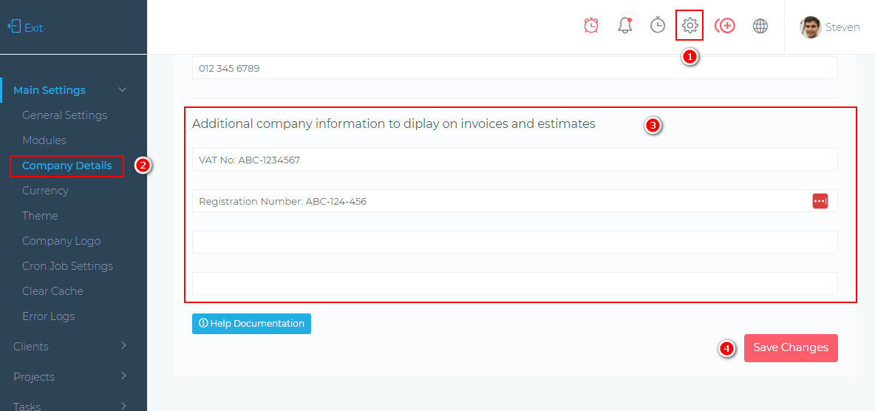Viewport: 875px width, 411px height.
Task: Open Tasks section in sidebar
Action: (x=27, y=406)
